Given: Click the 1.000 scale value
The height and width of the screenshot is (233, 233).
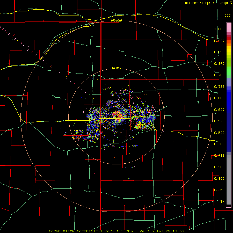Looking at the screenshot, I should pos(219,29).
